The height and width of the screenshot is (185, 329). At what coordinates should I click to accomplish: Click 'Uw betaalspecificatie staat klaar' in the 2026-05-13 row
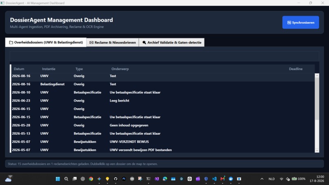(x=135, y=134)
